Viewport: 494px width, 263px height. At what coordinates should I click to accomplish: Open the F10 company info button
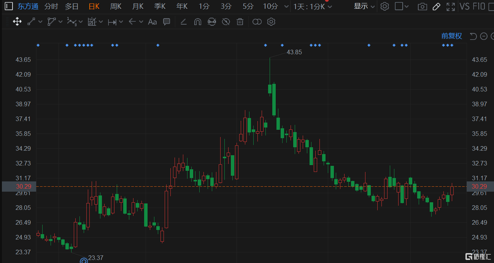coord(479,6)
